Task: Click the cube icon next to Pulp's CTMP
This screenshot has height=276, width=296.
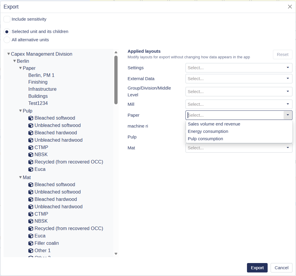Action: click(31, 148)
